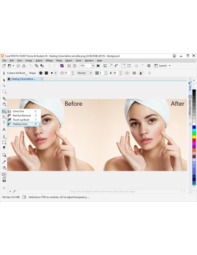Open the zoom level dropdown
197x255 pixels.
click(x=93, y=66)
